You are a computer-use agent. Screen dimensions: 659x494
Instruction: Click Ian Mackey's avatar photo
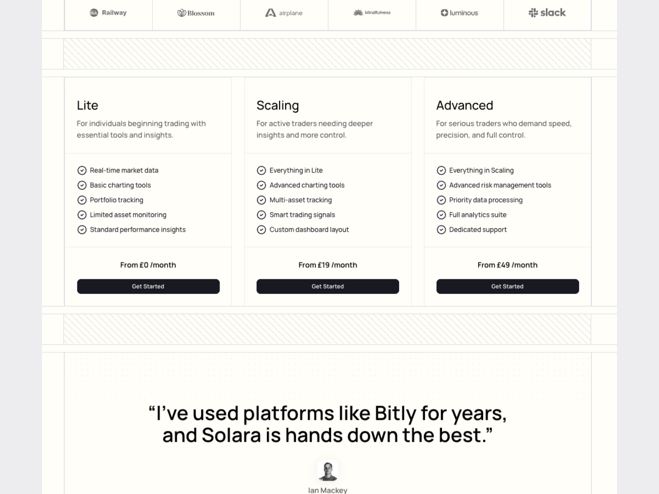[x=328, y=471]
